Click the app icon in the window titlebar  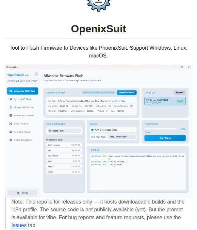pyautogui.click(x=7, y=67)
